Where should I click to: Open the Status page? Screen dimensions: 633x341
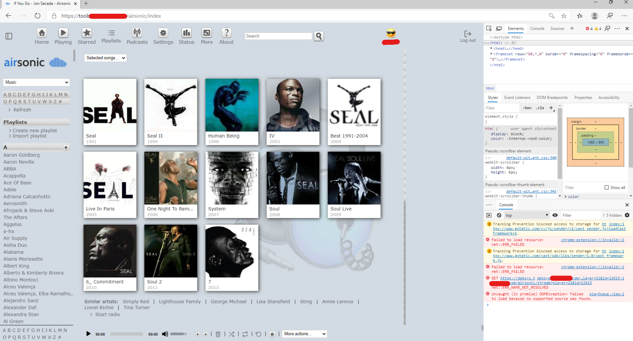point(186,36)
